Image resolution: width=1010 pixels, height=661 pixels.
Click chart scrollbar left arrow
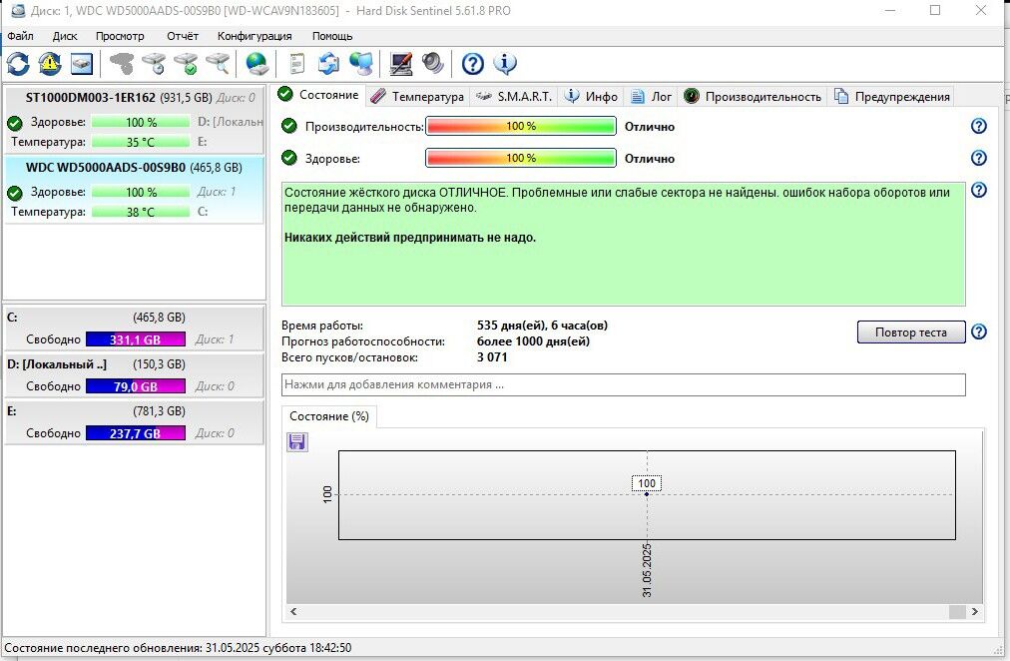click(293, 611)
